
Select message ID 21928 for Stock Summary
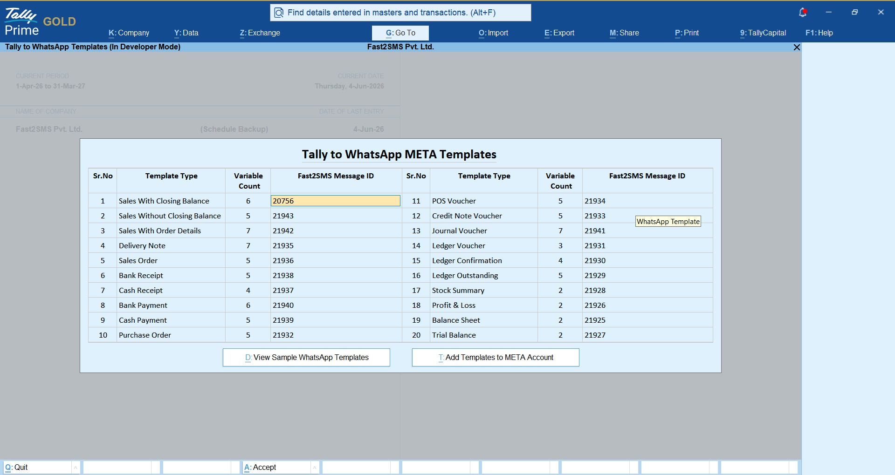pyautogui.click(x=647, y=290)
